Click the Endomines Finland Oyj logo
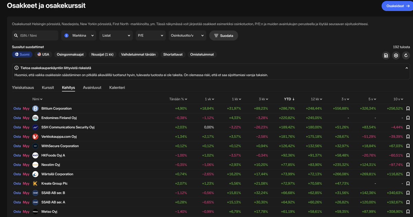The height and width of the screenshot is (217, 413). 35,118
